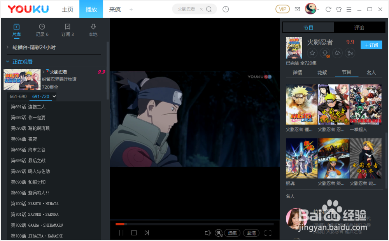Expand the 火影忍者 entry arrow

[x=44, y=72]
